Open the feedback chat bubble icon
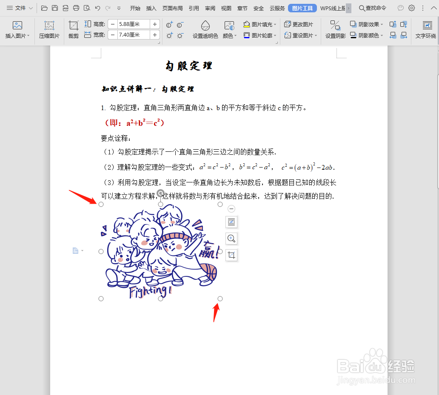 (401, 8)
